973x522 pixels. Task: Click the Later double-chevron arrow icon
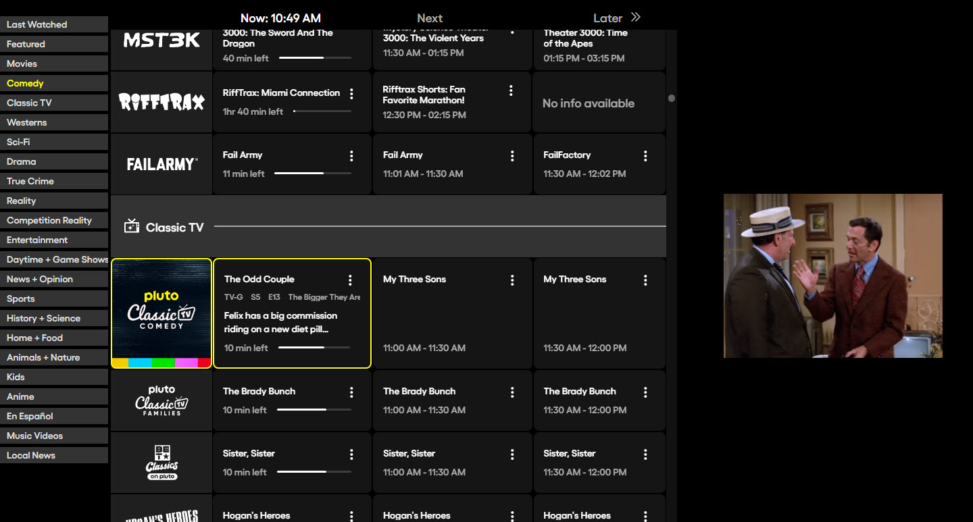[x=635, y=18]
